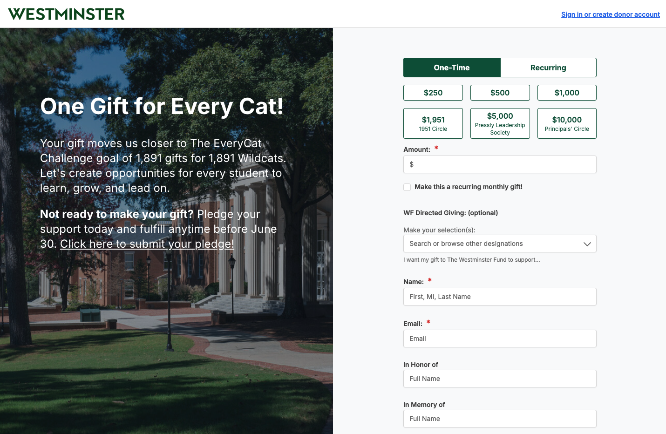Choose the $500 gift amount
Image resolution: width=666 pixels, height=434 pixels.
click(x=500, y=93)
